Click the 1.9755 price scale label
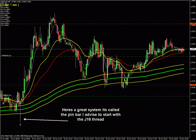 [x=193, y=56]
